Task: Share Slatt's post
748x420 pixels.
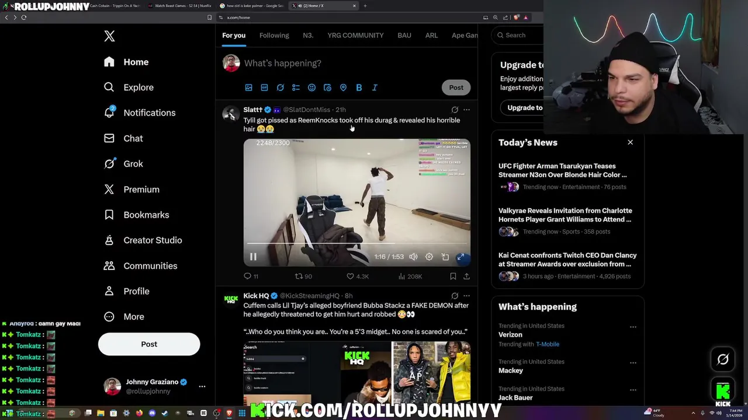Action: pyautogui.click(x=466, y=276)
